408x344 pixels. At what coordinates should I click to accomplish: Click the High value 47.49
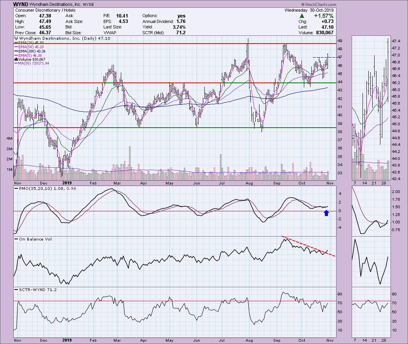pos(45,21)
